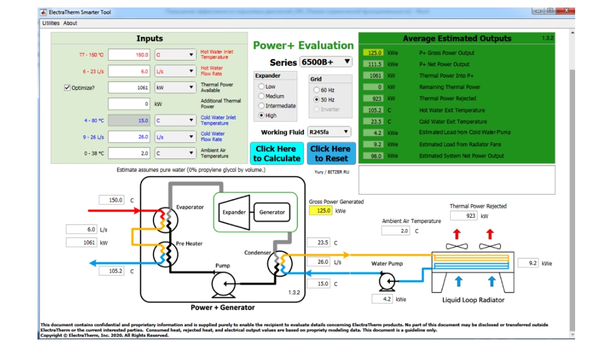Open the Utilities menu
Viewport: 608px width, 351px height.
[x=51, y=23]
